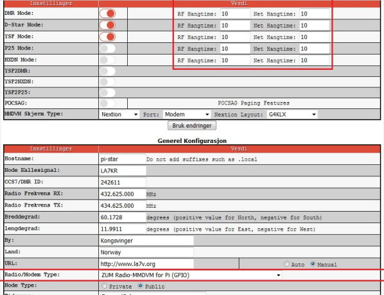Enable the P25 Mode switch
384x295 pixels.
107,48
